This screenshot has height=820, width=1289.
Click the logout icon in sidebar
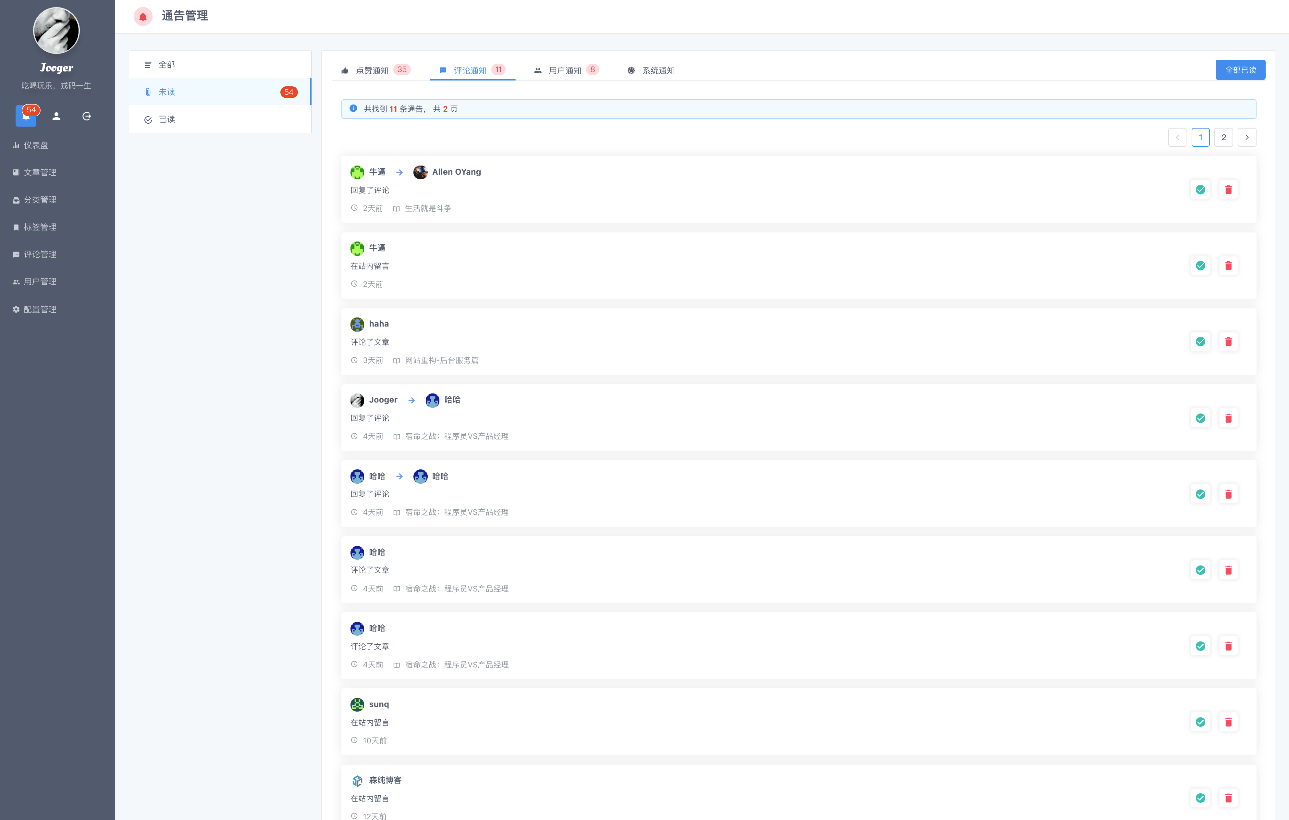pyautogui.click(x=86, y=116)
